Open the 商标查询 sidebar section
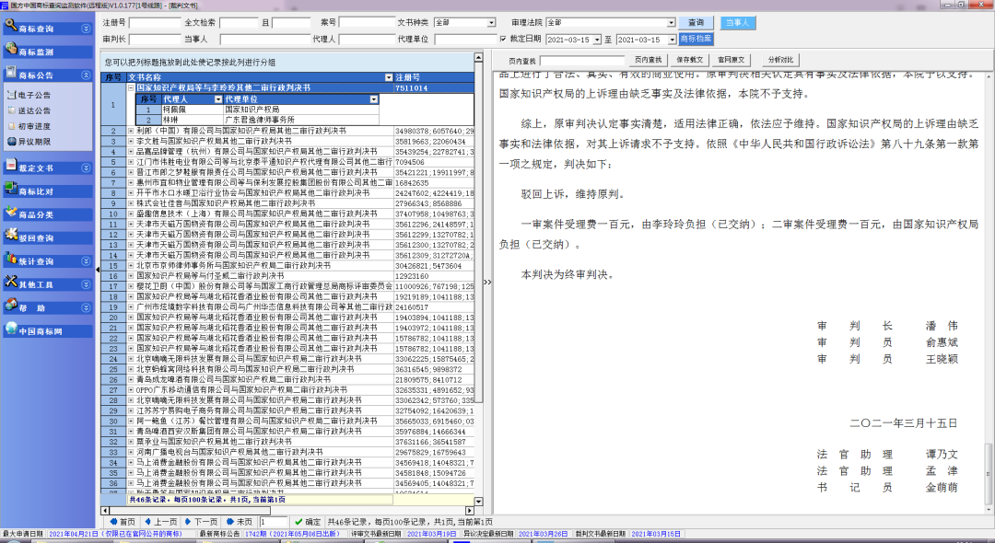 point(47,29)
